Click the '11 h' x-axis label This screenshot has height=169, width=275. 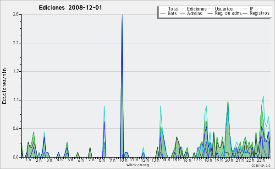pos(134,160)
